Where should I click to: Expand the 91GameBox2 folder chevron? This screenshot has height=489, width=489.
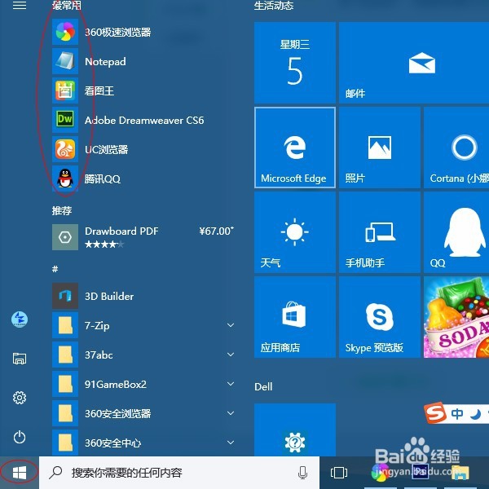231,384
